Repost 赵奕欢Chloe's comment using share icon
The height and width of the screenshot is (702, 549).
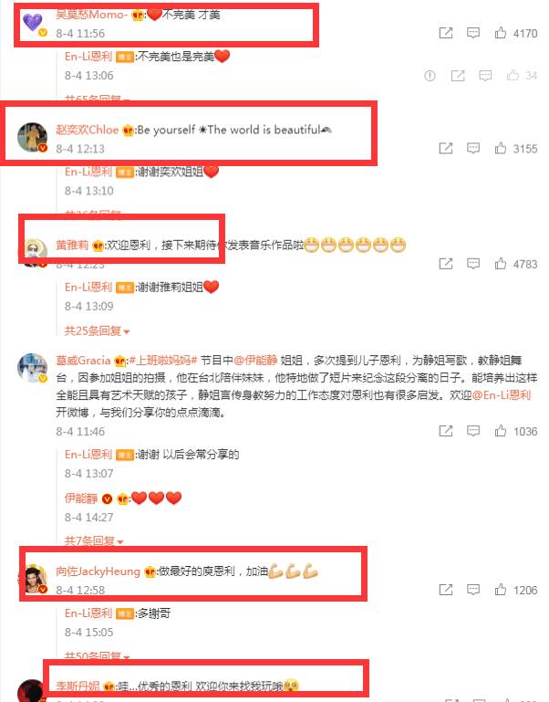click(x=446, y=148)
